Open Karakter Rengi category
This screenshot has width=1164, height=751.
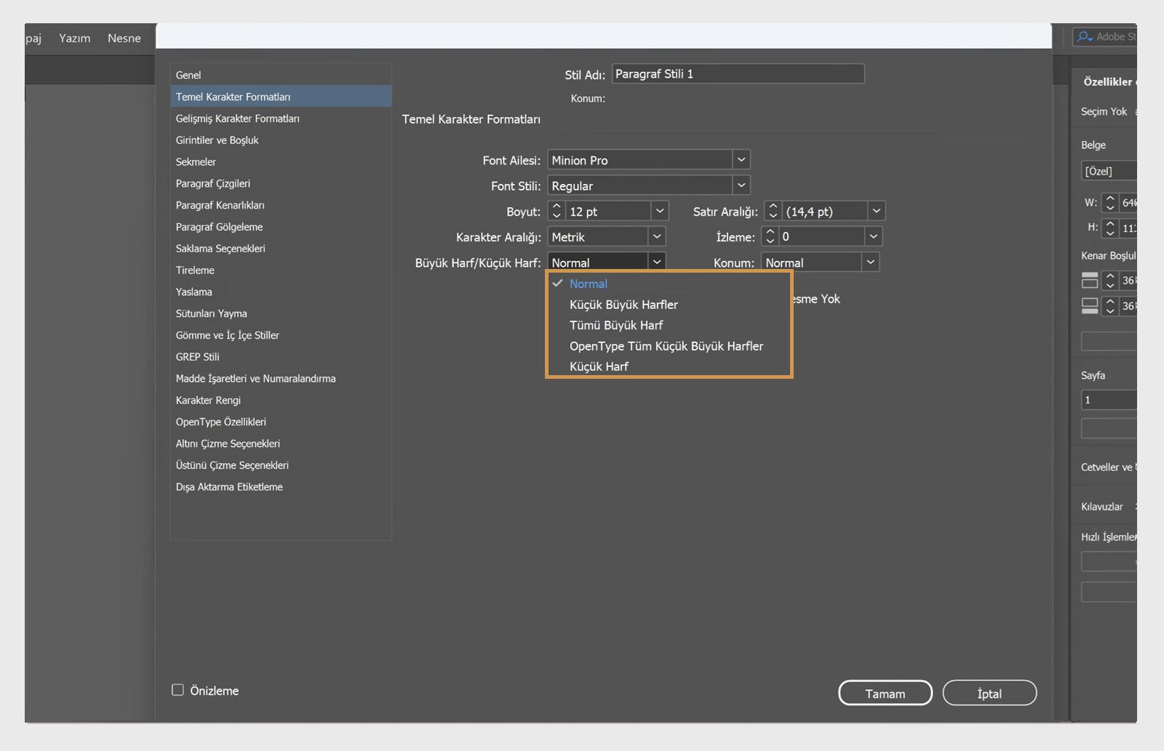point(281,400)
